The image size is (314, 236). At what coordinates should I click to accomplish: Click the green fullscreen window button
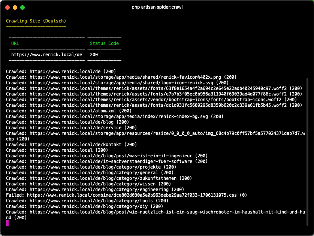(x=22, y=7)
